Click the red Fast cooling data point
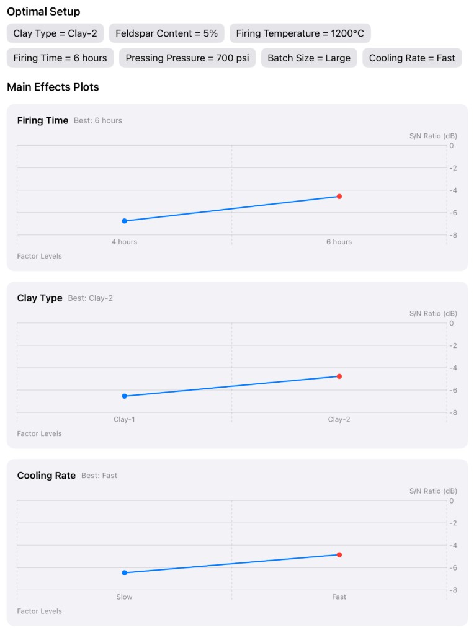Viewport: 474px width, 635px height. click(339, 555)
